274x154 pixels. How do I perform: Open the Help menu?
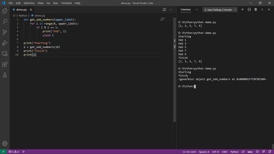tap(77, 3)
